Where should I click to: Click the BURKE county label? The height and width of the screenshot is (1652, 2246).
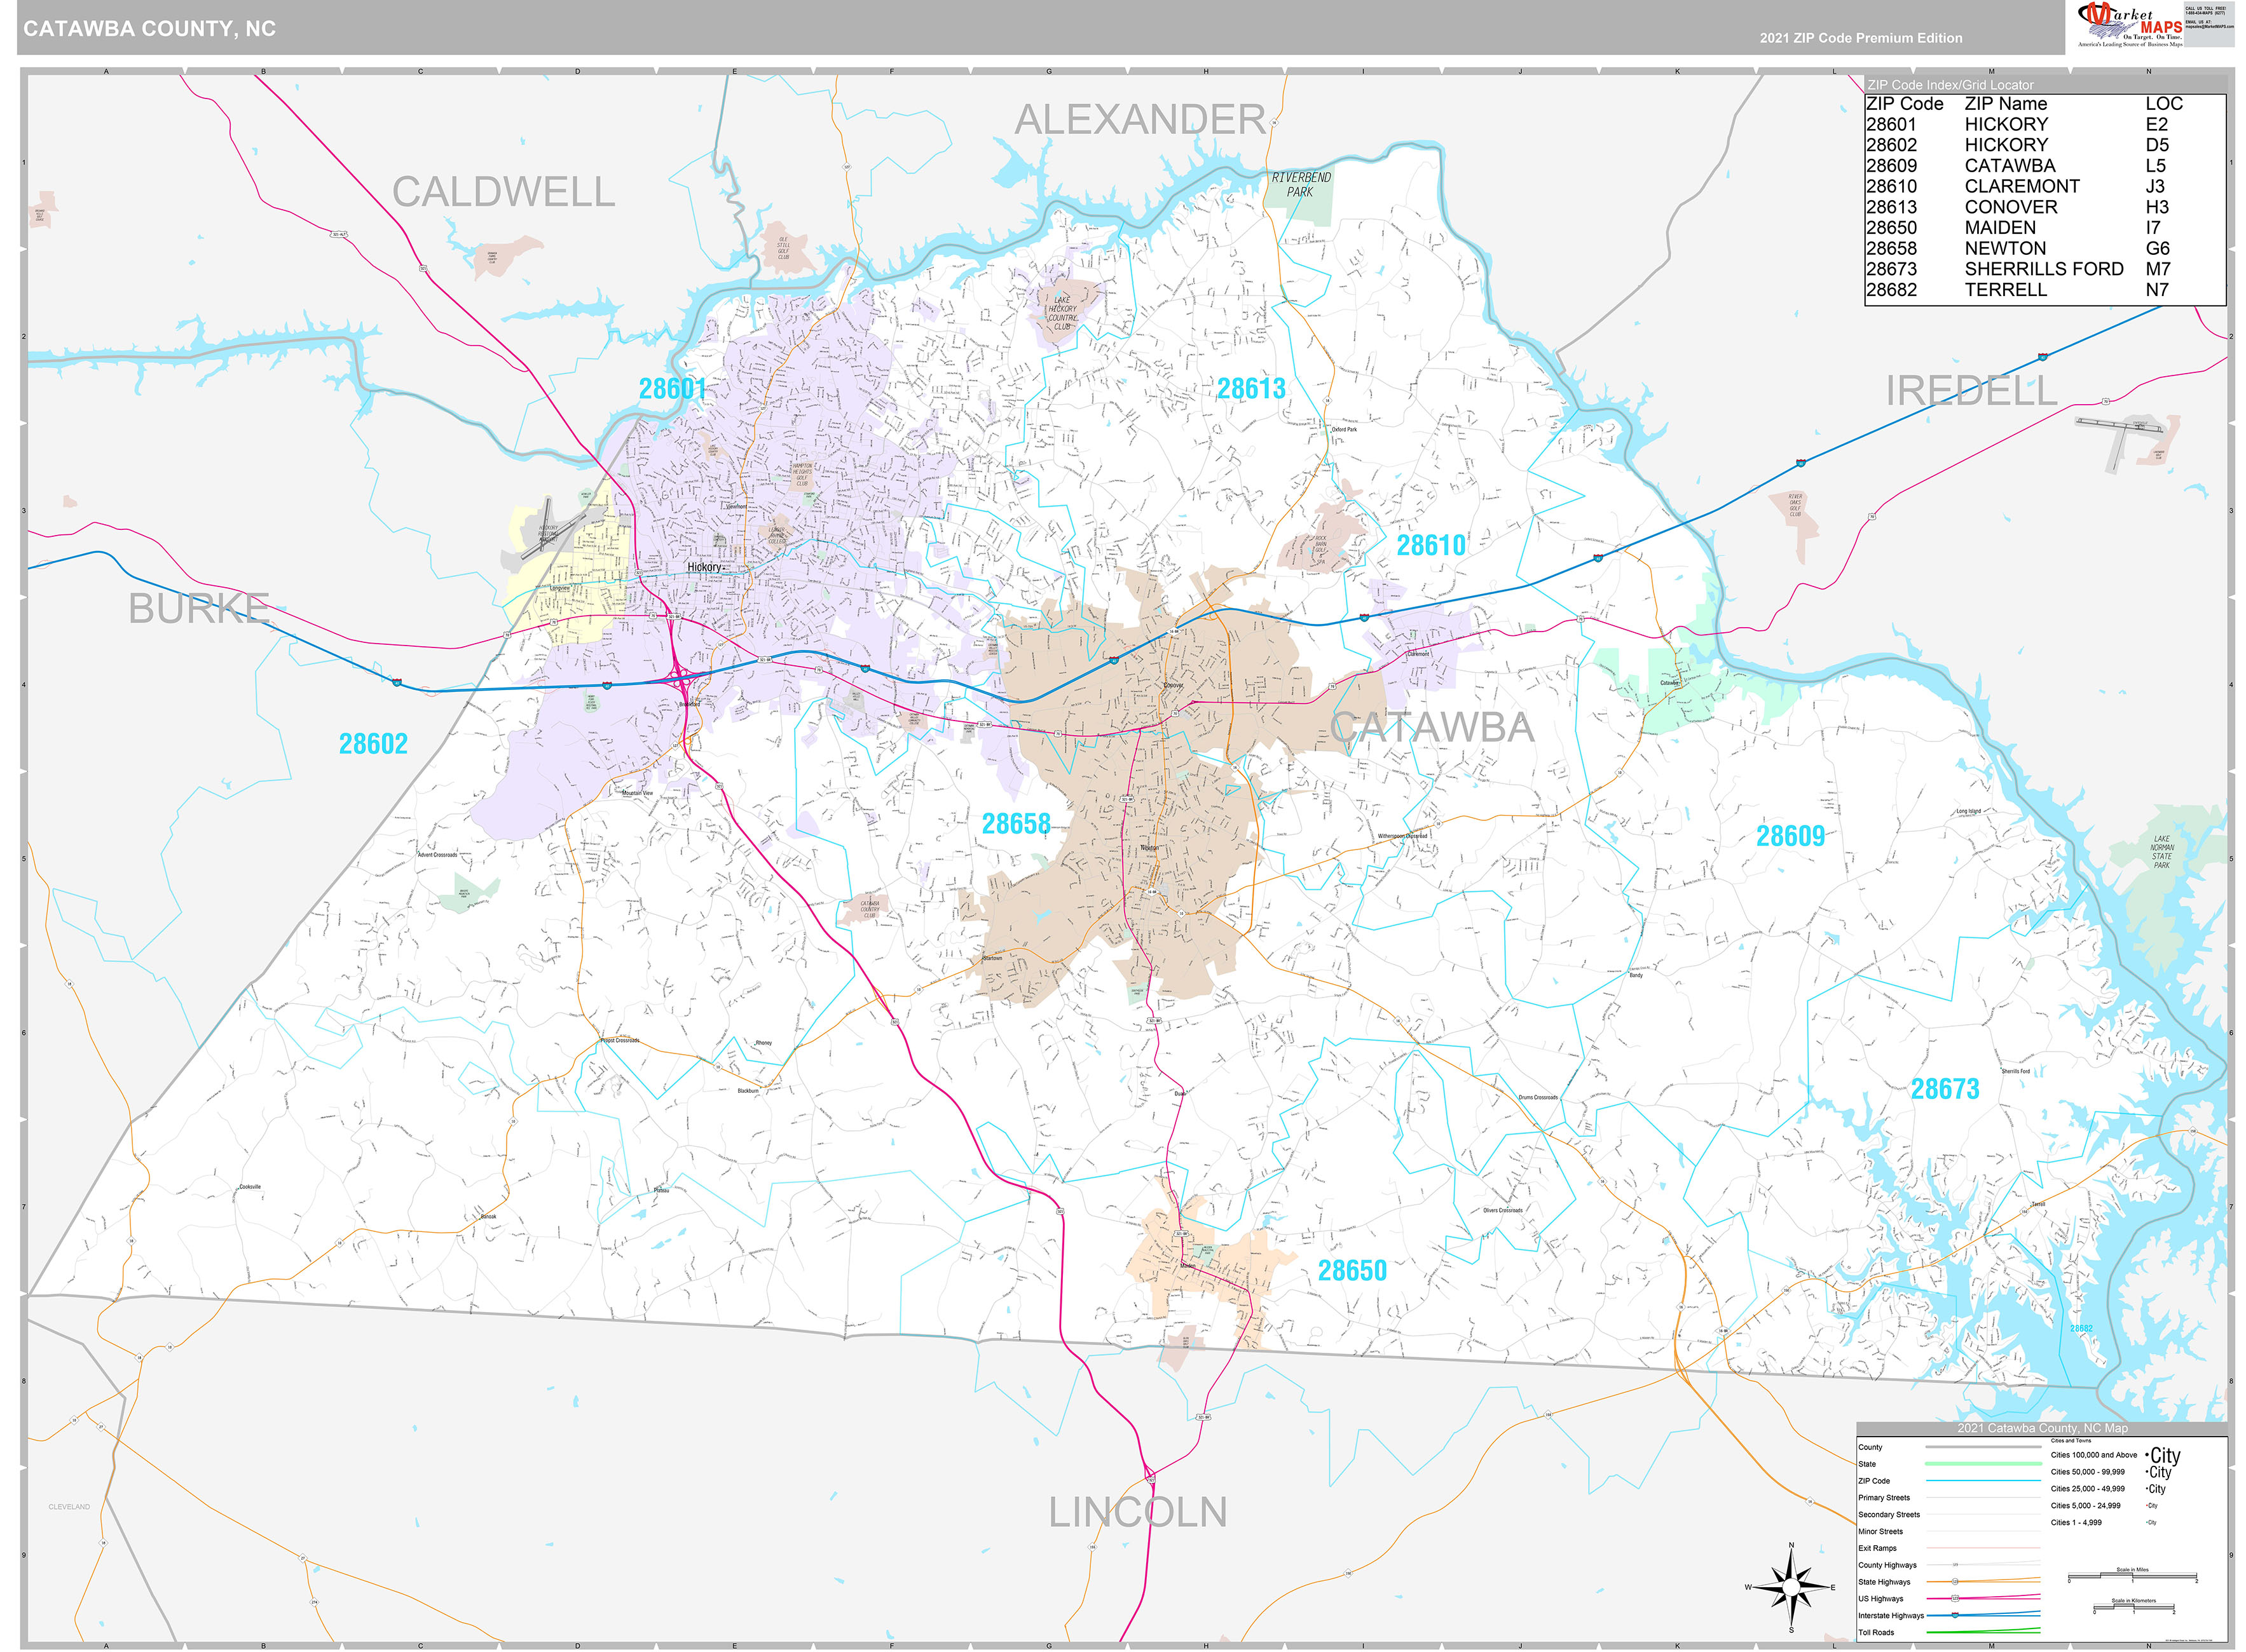pos(199,608)
